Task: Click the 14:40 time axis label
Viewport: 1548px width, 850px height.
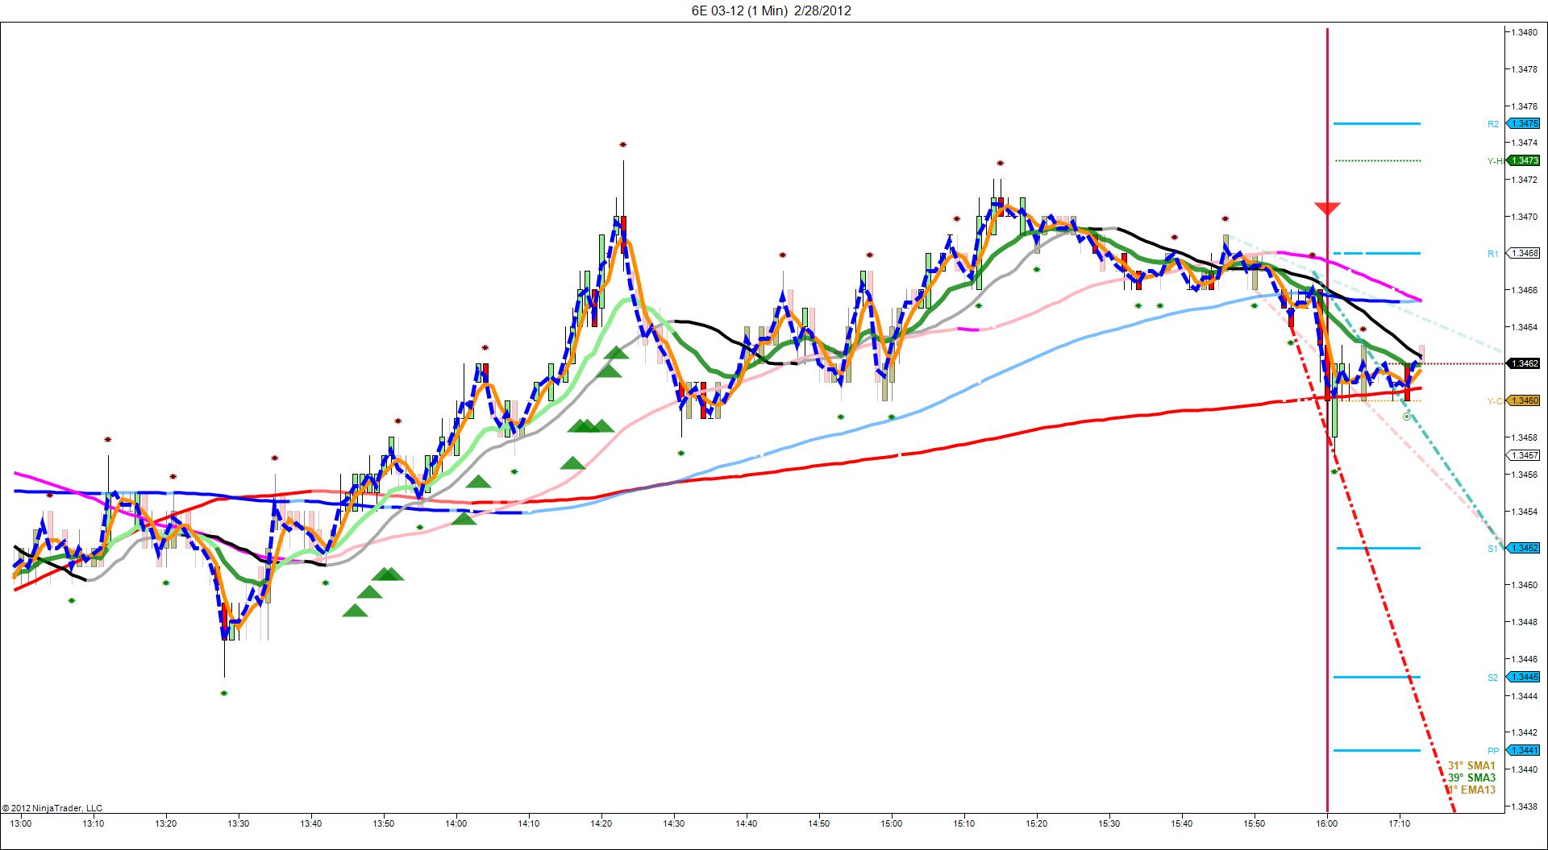Action: click(x=747, y=823)
